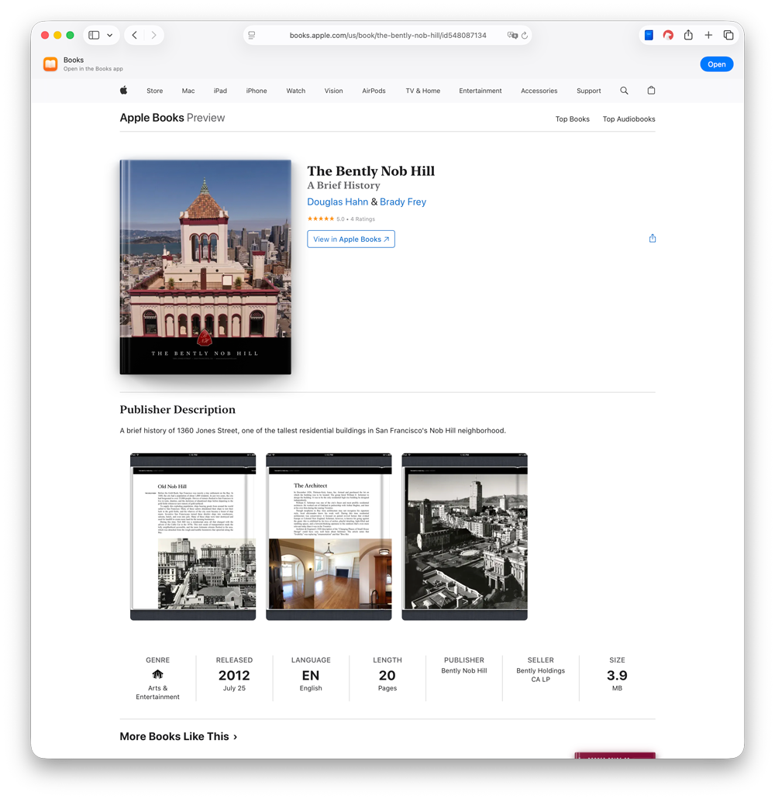This screenshot has height=799, width=775.
Task: Click the Apple logo in site navigation
Action: 123,91
